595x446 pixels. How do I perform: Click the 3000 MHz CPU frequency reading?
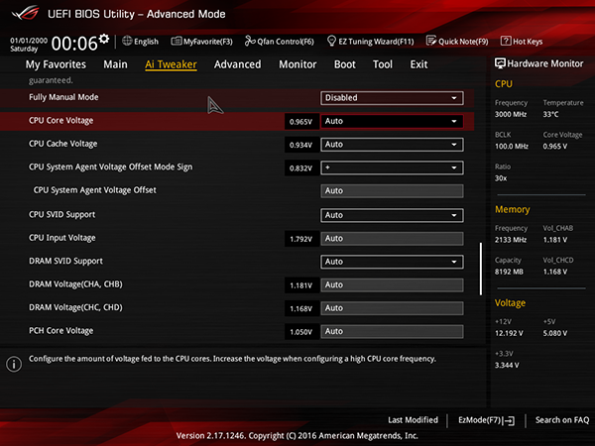tap(511, 114)
